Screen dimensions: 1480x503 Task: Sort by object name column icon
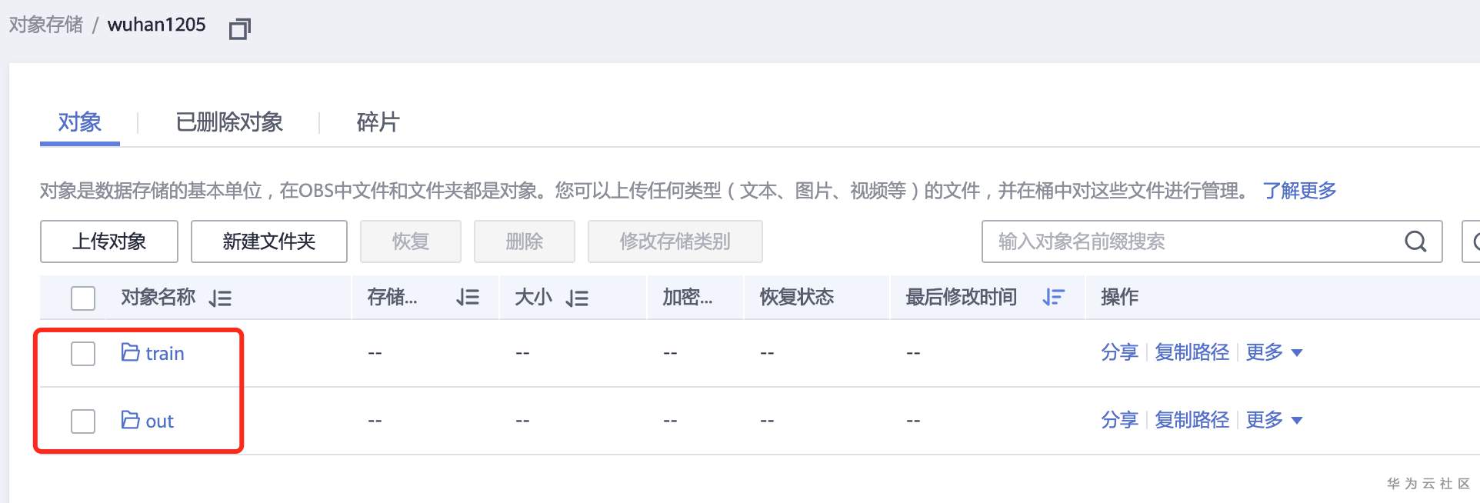click(221, 298)
